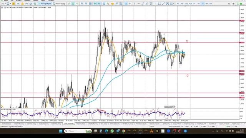This screenshot has height=138, width=246.
Task: Select the arrow line drawing tool
Action: (x=163, y=3)
